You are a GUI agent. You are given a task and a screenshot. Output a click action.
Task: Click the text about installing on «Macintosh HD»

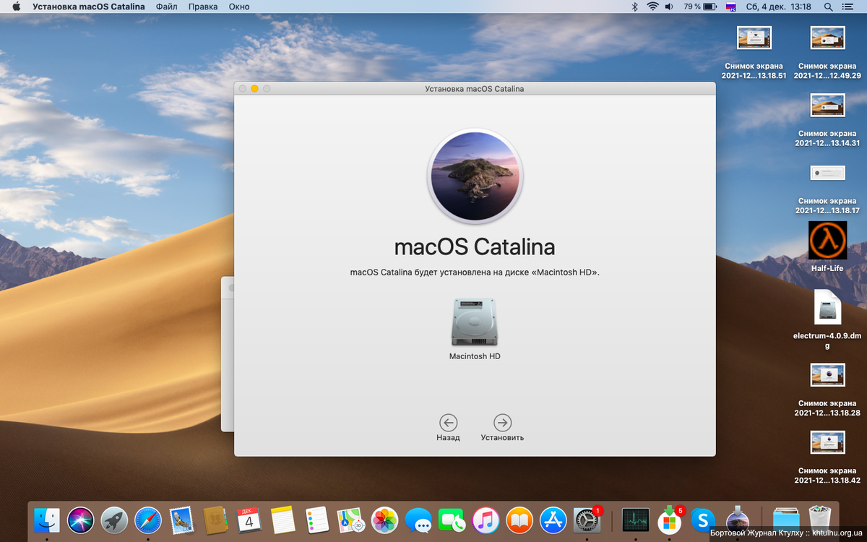pyautogui.click(x=475, y=273)
